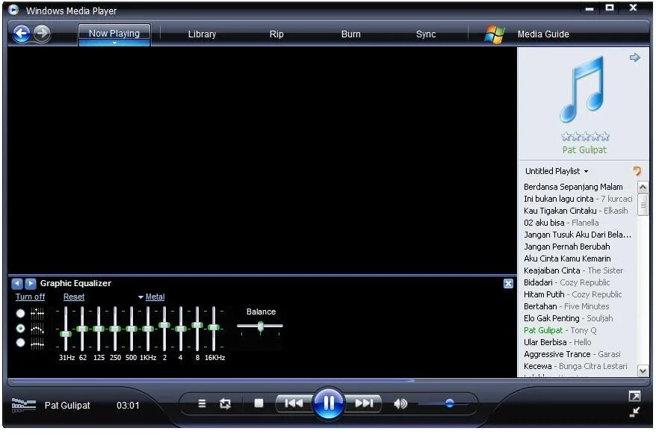This screenshot has width=656, height=440.
Task: Go back with the blue back arrow
Action: (x=22, y=34)
